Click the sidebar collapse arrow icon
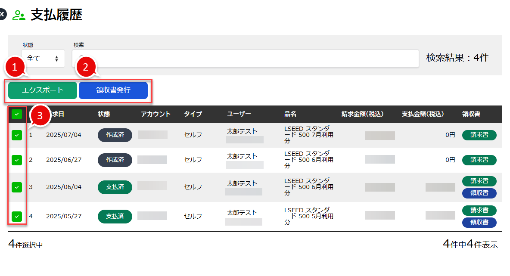The width and height of the screenshot is (510, 276). pos(2,15)
